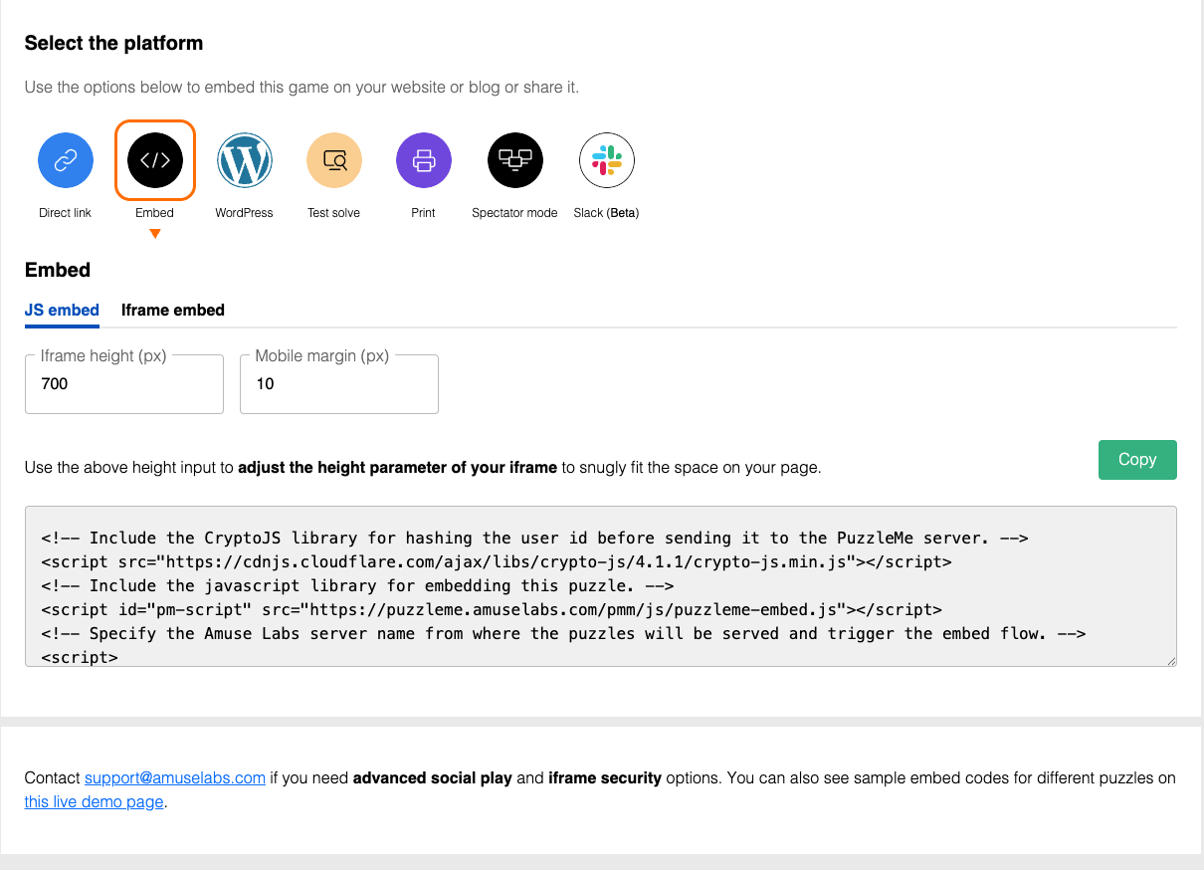Viewport: 1204px width, 870px height.
Task: Select the Direct link platform icon
Action: click(x=66, y=159)
